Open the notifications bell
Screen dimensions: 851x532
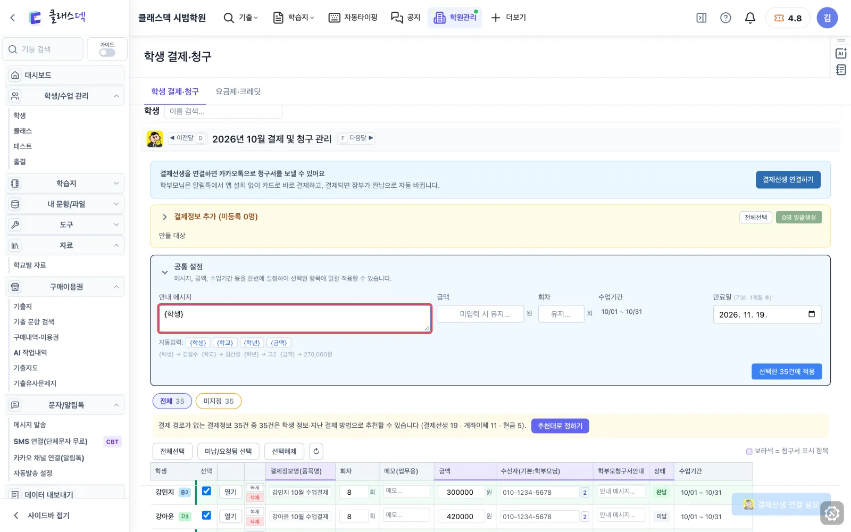(x=750, y=18)
